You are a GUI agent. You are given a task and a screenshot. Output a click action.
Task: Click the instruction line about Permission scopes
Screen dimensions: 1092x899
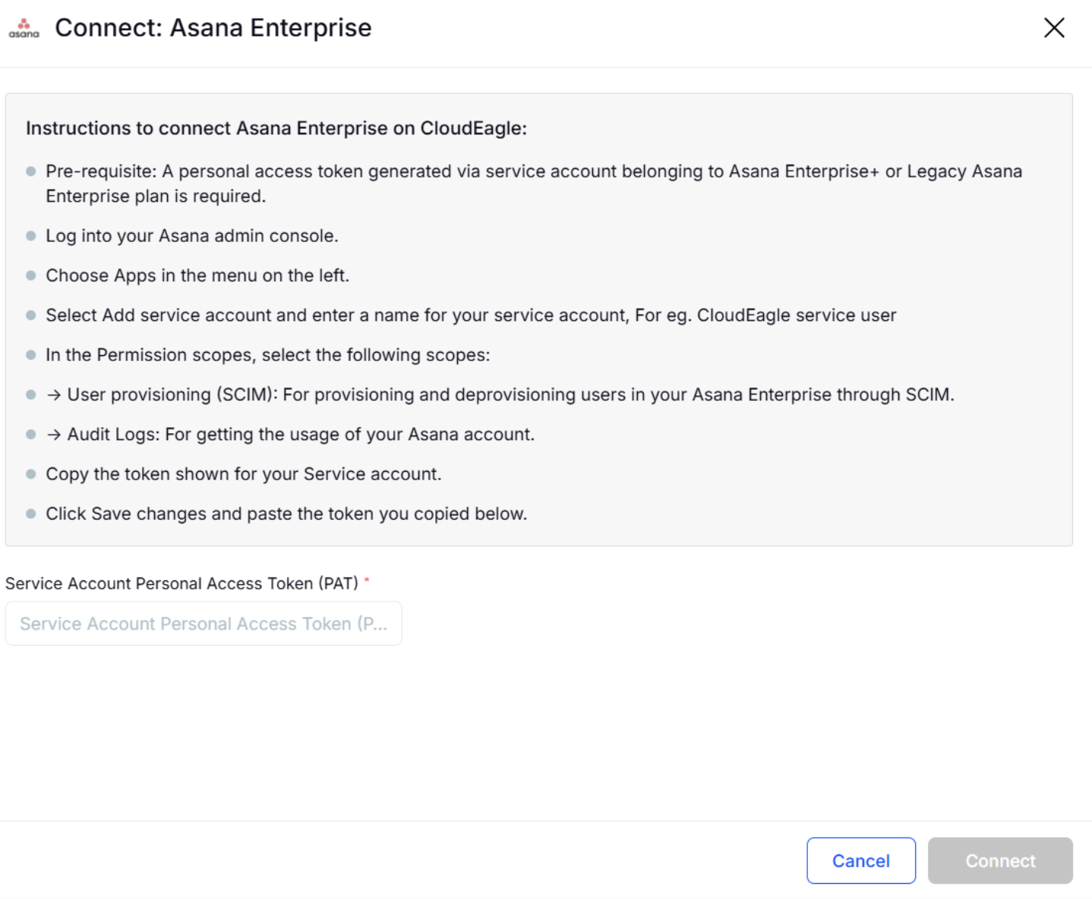268,354
